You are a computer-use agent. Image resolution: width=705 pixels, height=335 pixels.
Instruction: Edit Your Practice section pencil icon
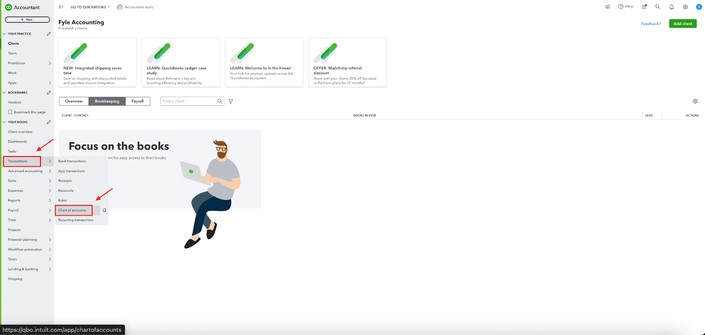pyautogui.click(x=49, y=33)
